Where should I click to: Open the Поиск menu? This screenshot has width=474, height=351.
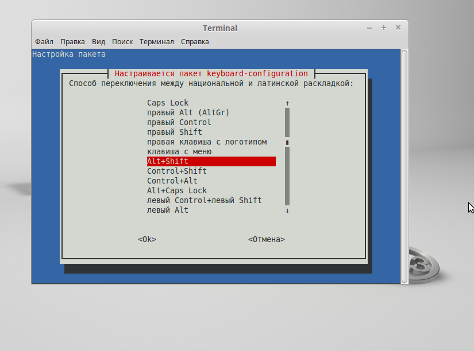point(122,42)
